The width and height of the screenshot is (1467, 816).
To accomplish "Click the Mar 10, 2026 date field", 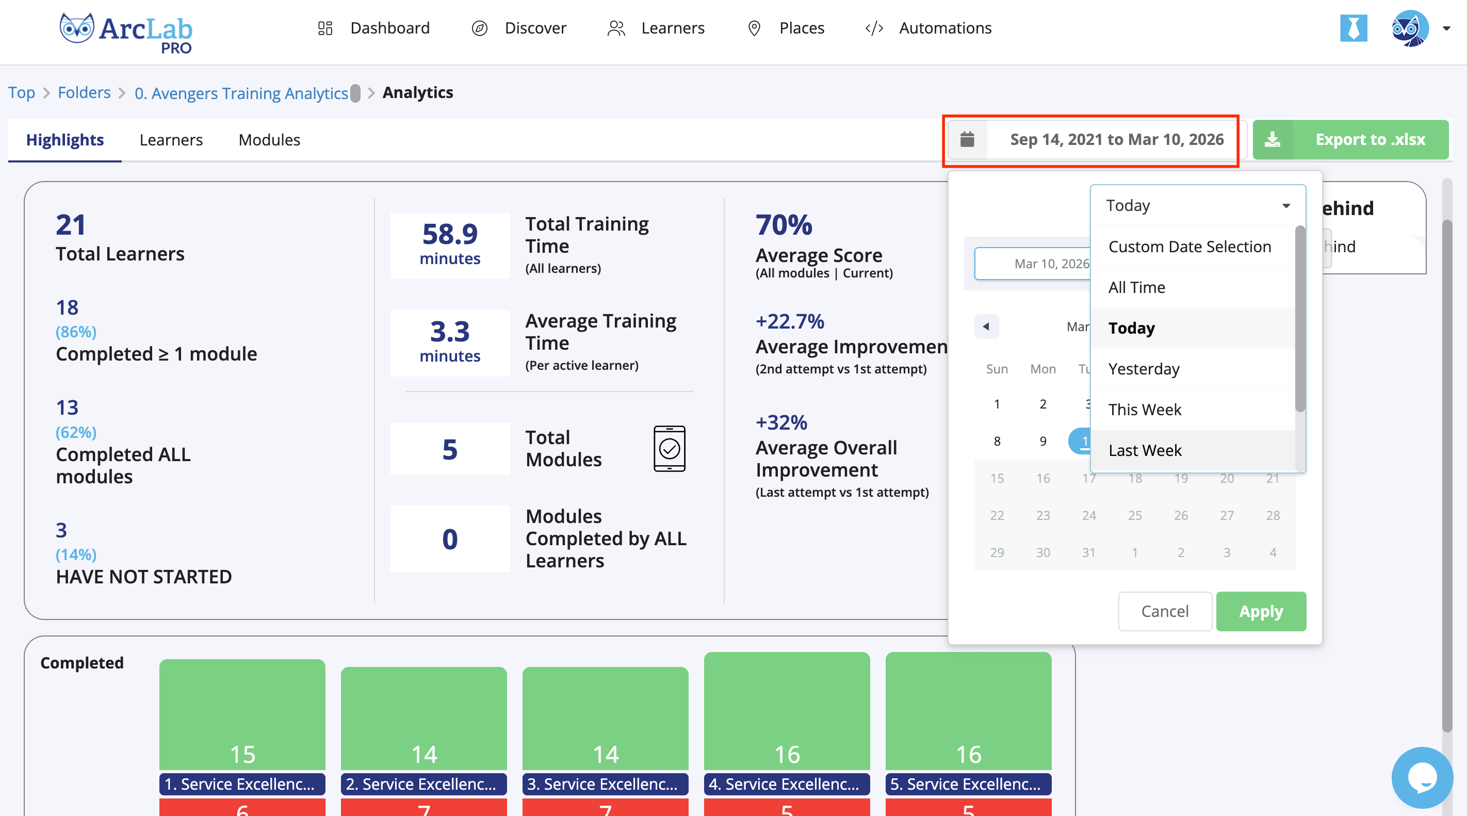I will [x=1032, y=264].
